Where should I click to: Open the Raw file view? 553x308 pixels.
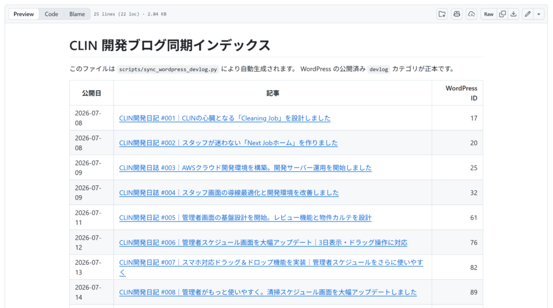click(x=488, y=14)
